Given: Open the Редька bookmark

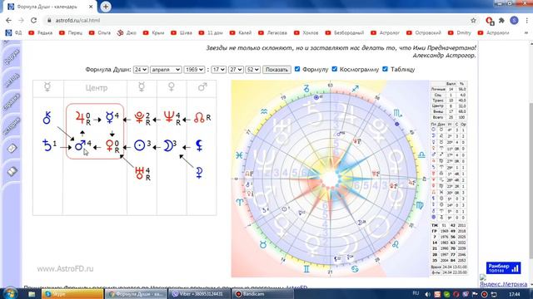Looking at the screenshot, I should click(41, 33).
